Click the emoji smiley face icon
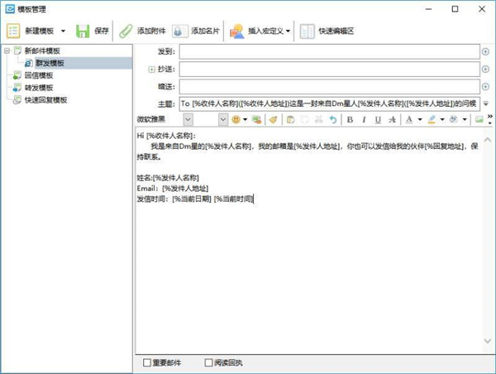Viewport: 496px width, 374px height. tap(236, 120)
